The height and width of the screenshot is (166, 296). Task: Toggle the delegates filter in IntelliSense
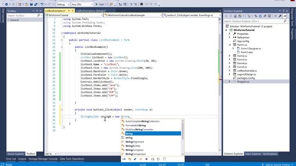pos(147,159)
